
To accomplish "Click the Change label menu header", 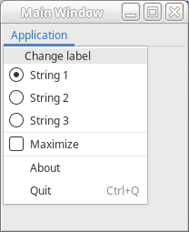I will [58, 56].
